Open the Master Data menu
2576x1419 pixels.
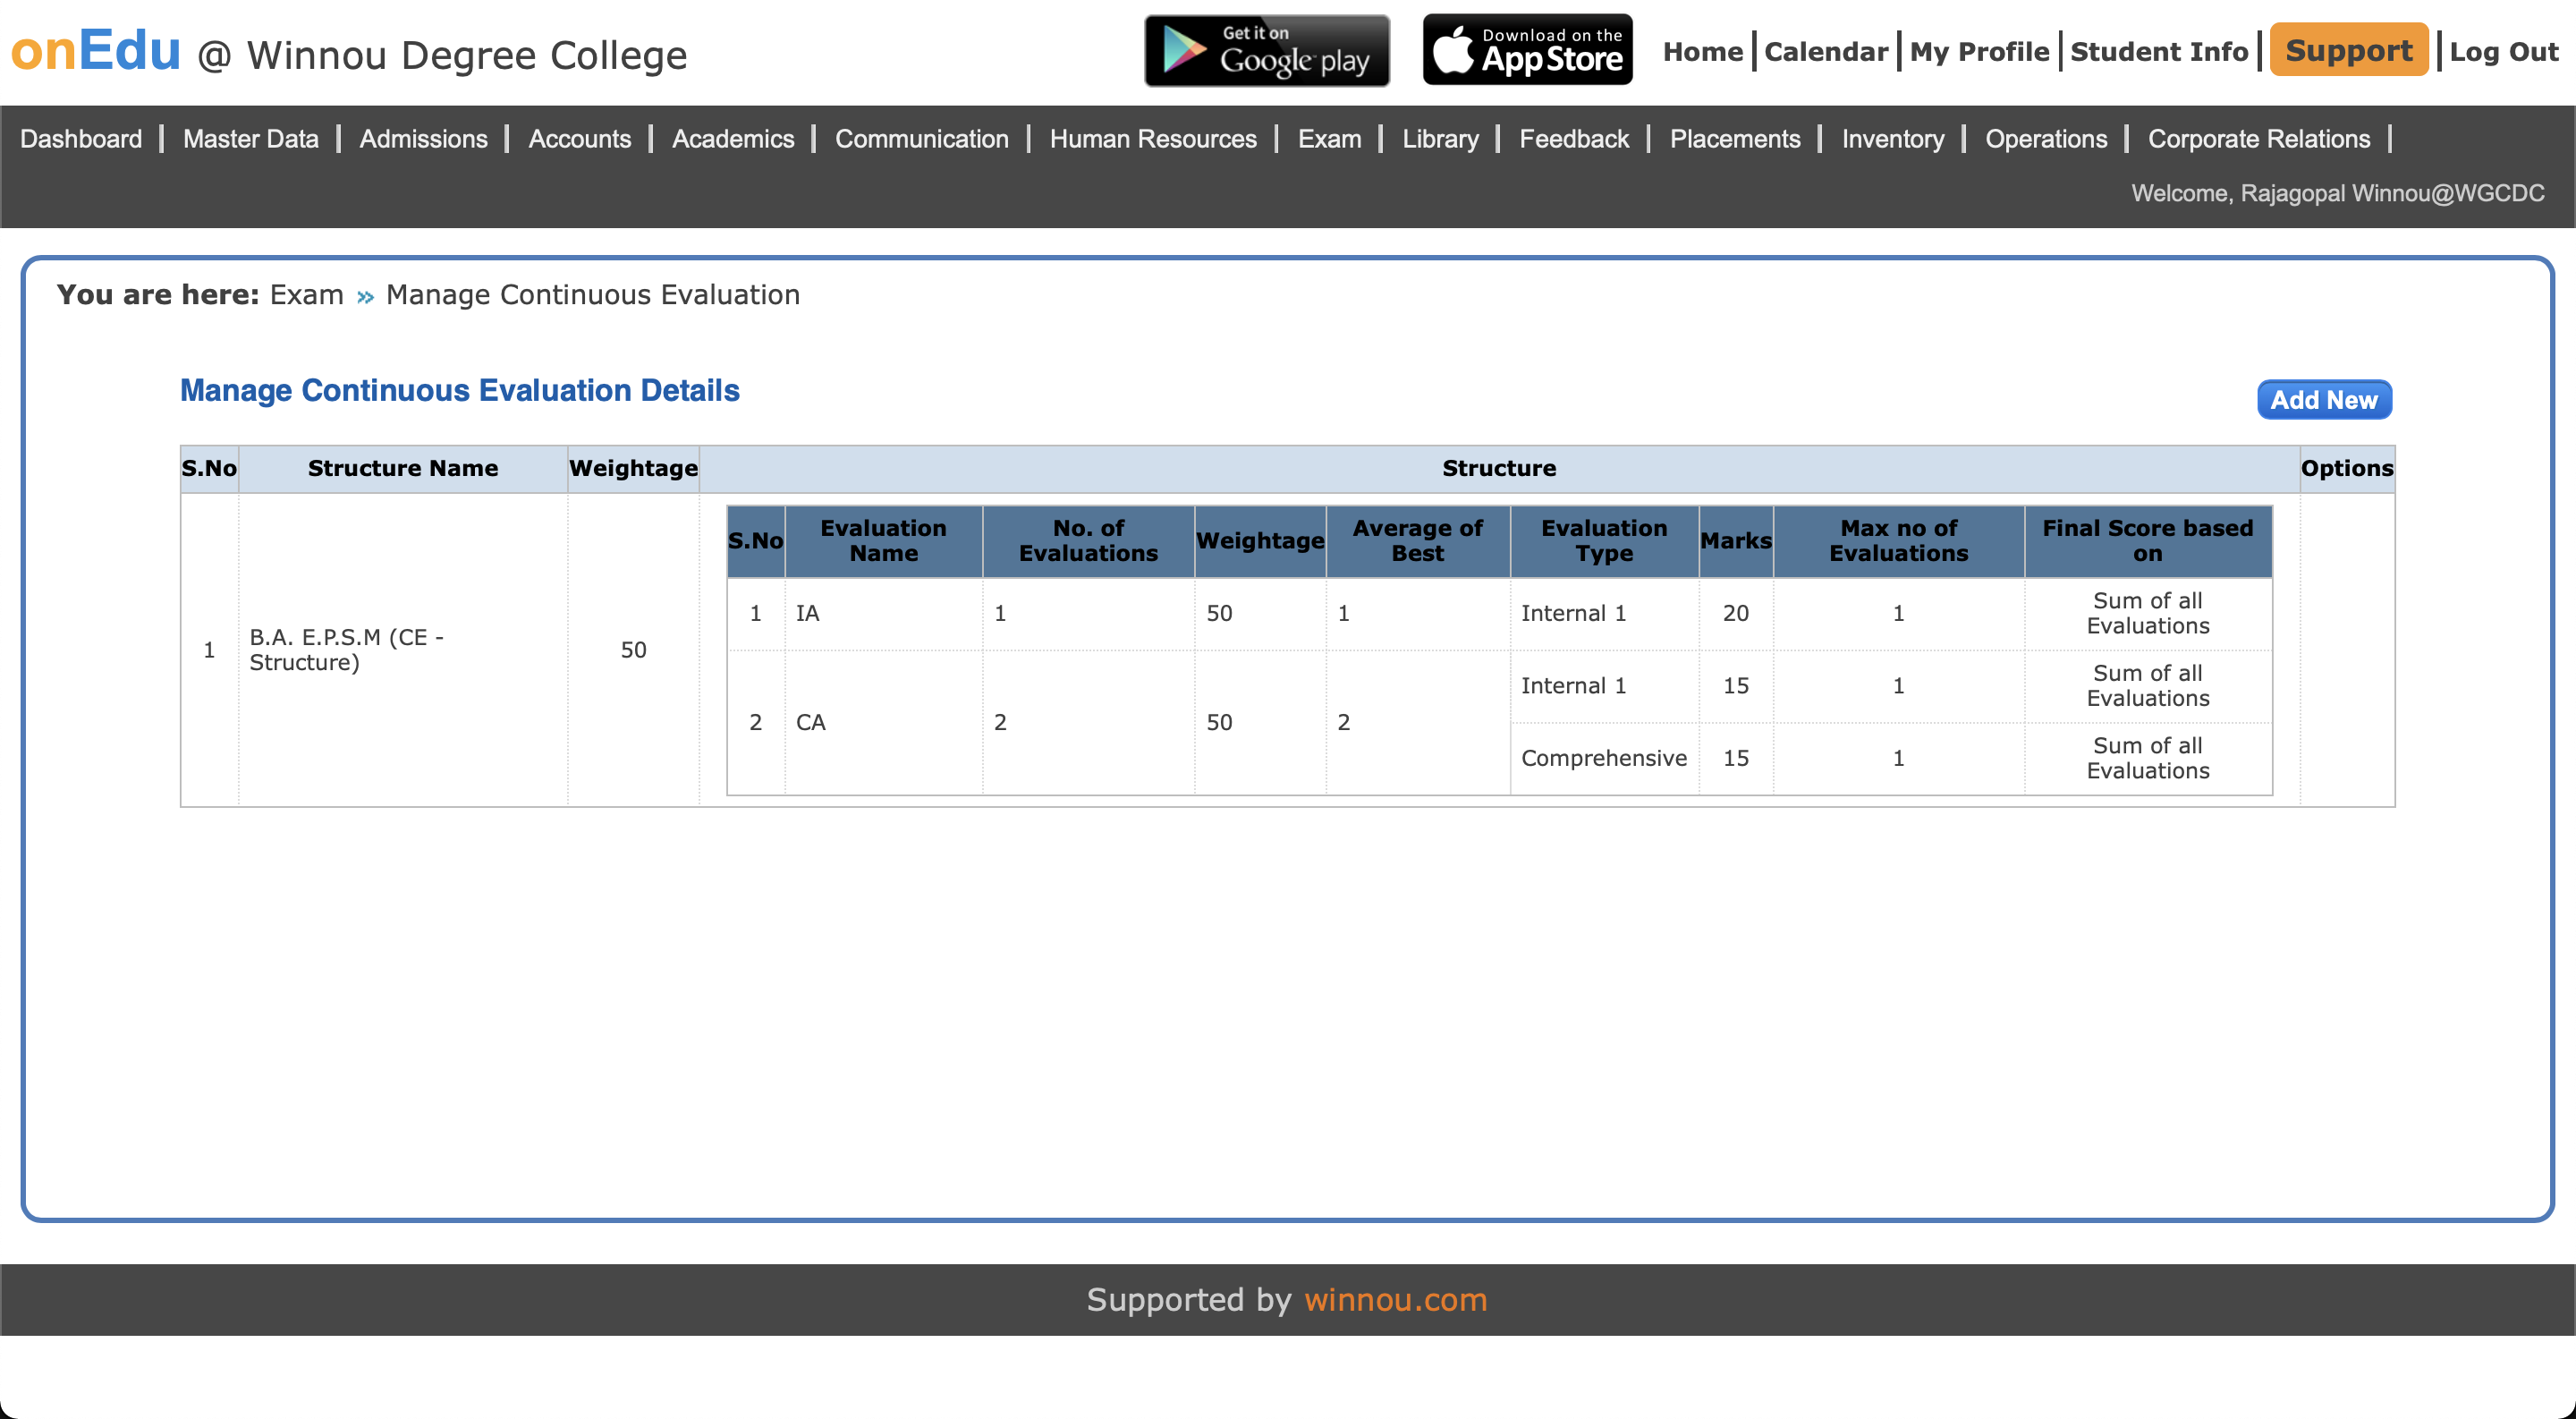tap(250, 139)
